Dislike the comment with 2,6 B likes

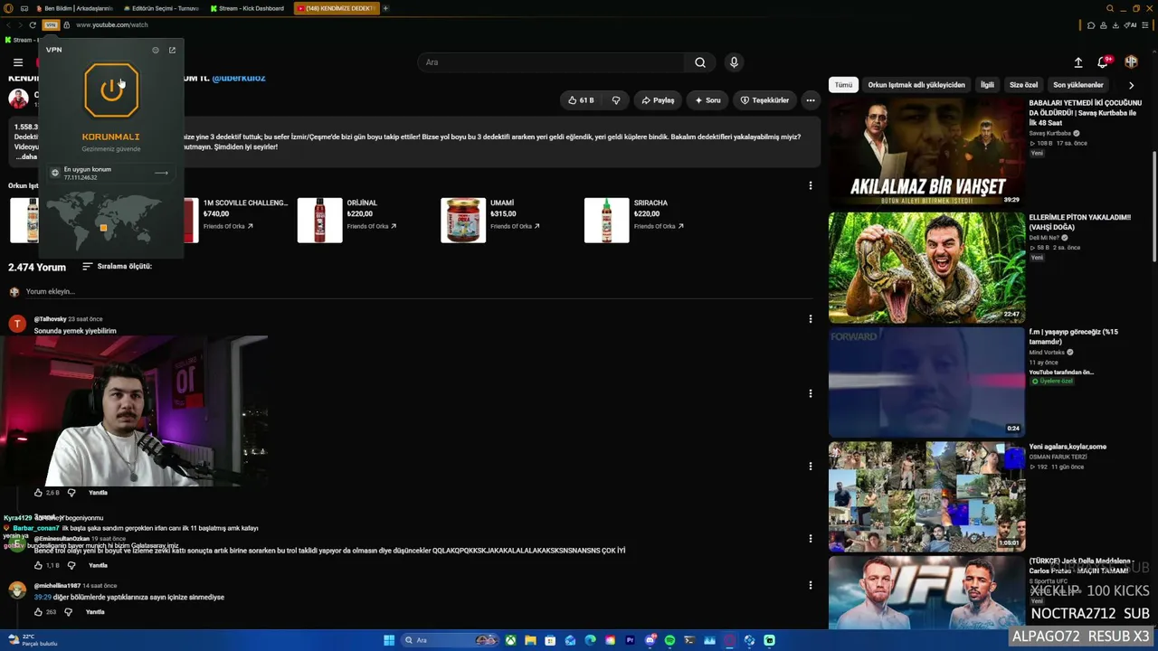pos(71,493)
